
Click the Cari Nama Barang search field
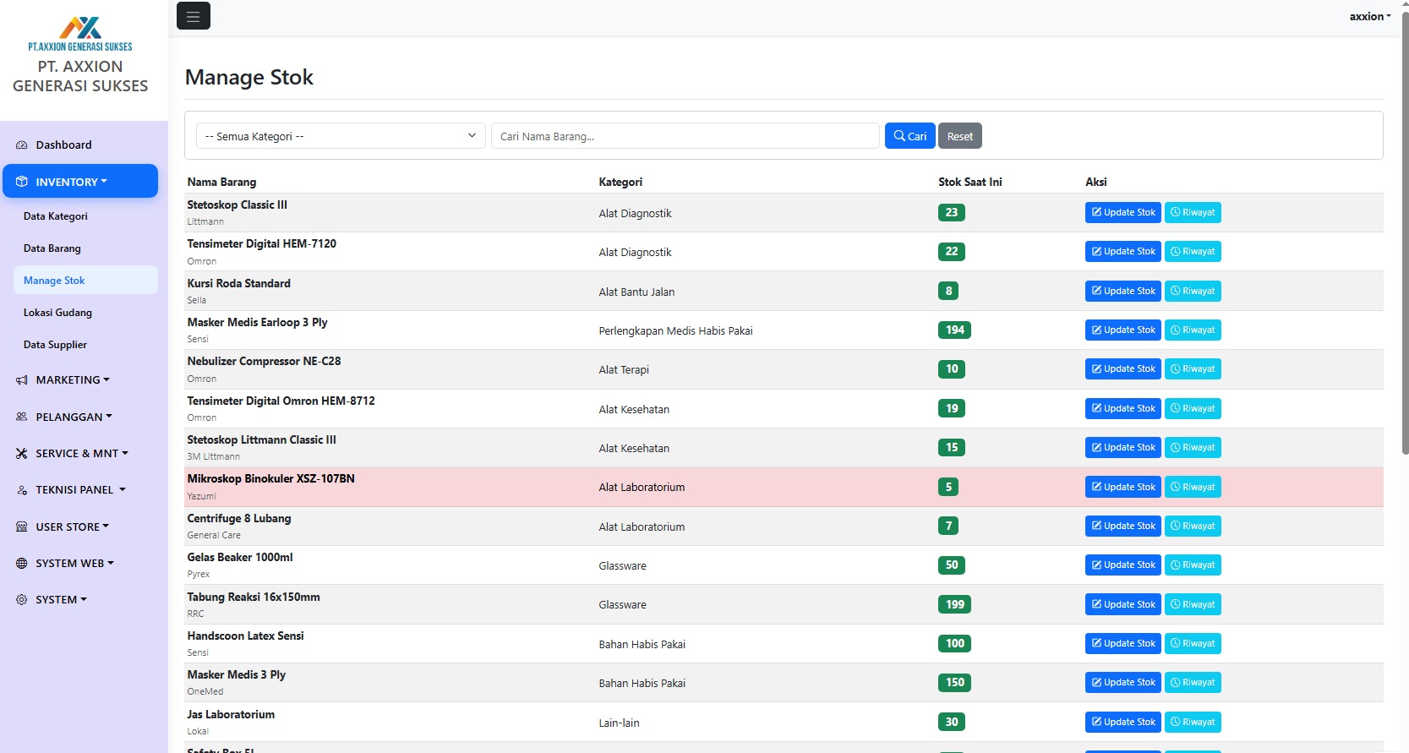[x=685, y=136]
